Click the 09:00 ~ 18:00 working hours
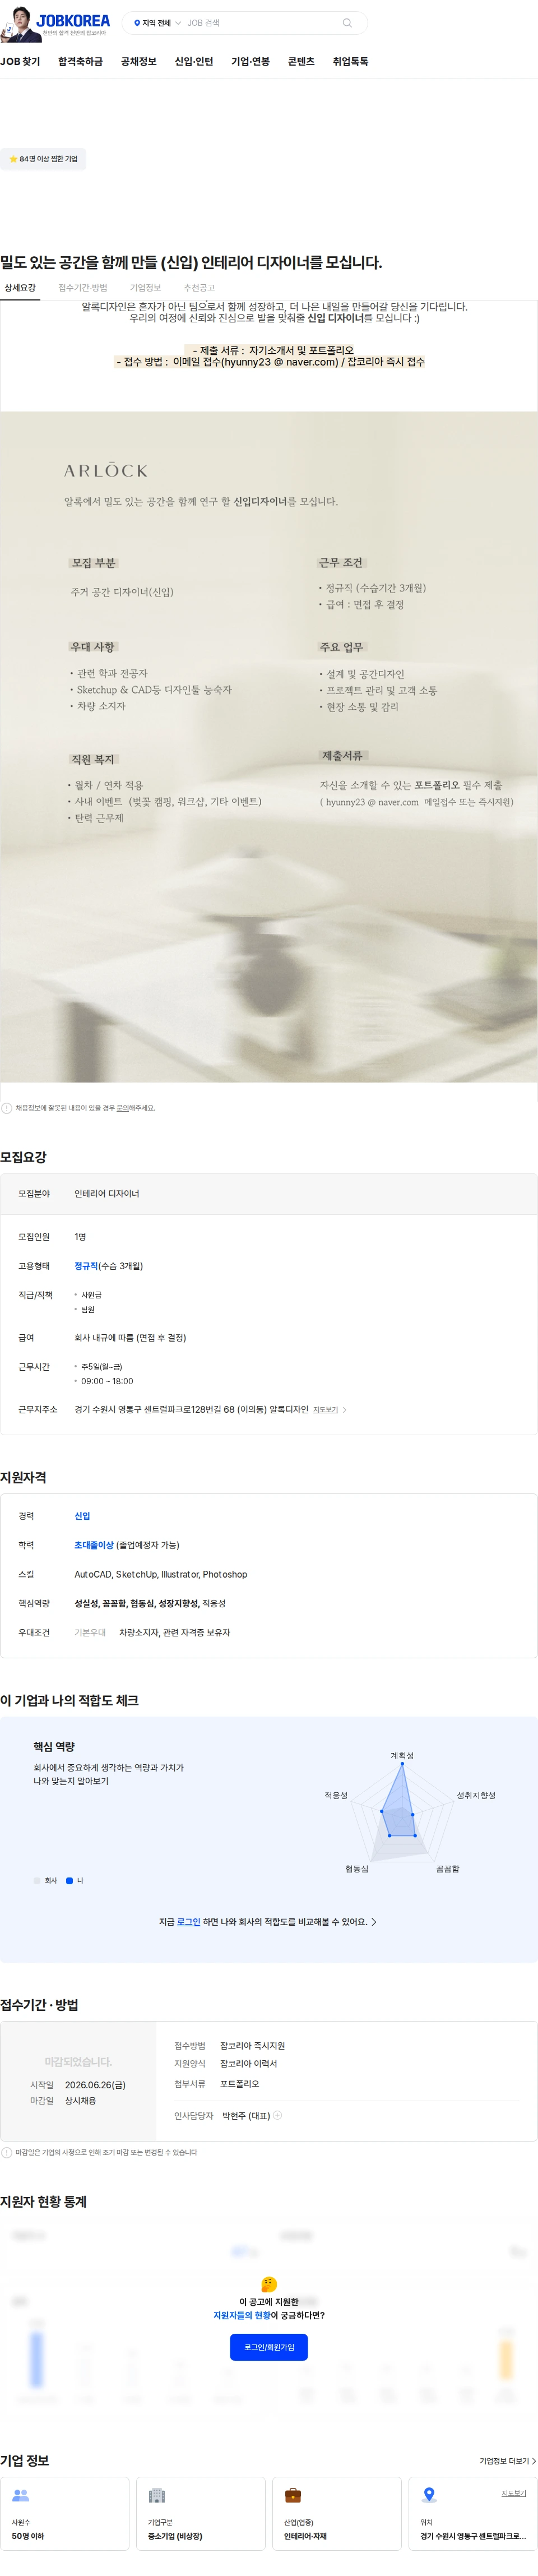This screenshot has height=2576, width=538. 107,1381
